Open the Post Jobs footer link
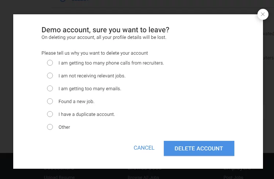 233,177
